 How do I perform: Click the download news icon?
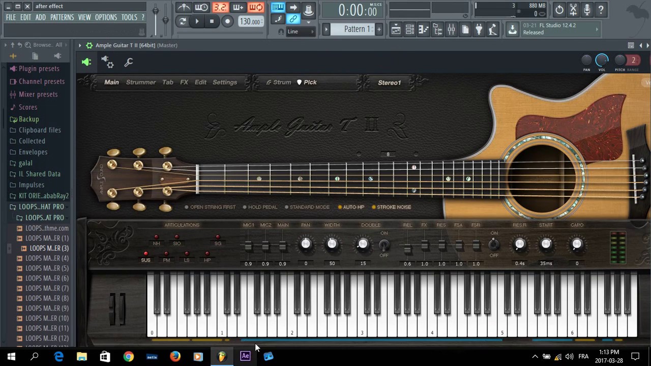point(512,29)
